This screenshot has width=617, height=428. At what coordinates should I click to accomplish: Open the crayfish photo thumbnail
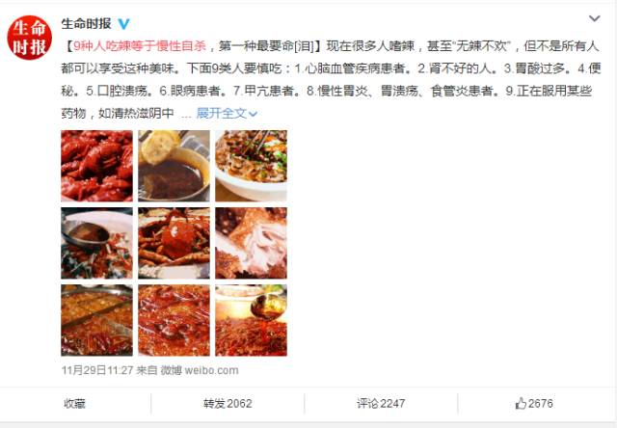coord(96,166)
